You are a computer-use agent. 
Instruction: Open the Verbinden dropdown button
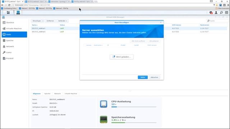(x=62, y=21)
